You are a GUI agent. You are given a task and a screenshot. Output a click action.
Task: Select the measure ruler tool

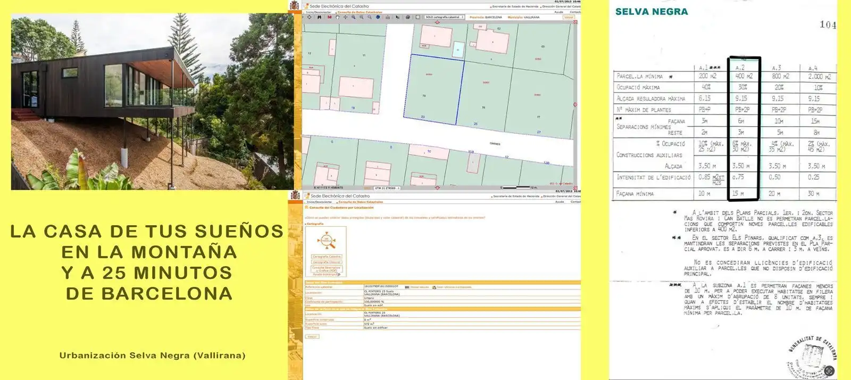point(388,17)
